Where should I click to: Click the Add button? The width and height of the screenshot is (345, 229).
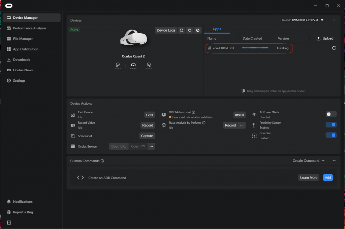pos(328,178)
